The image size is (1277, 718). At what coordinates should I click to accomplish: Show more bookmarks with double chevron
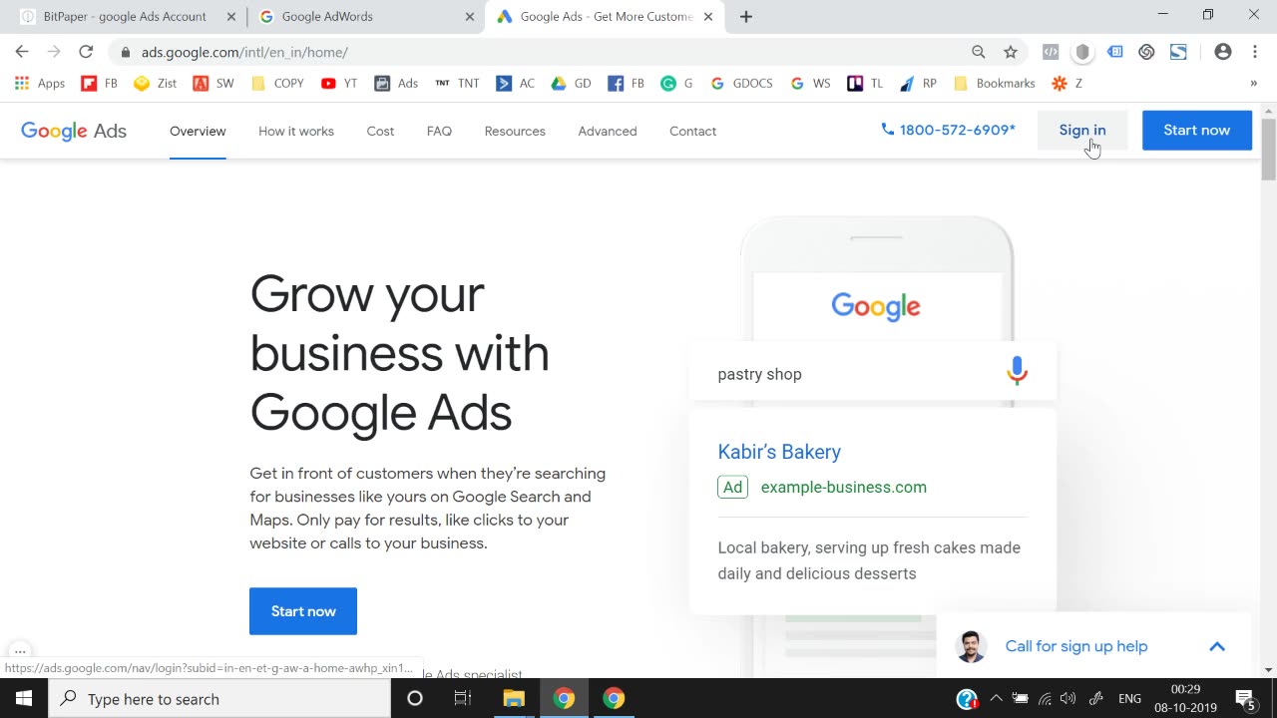click(1253, 84)
